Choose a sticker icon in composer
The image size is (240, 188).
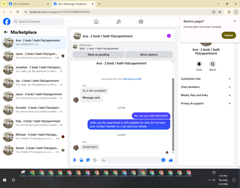pos(88,160)
